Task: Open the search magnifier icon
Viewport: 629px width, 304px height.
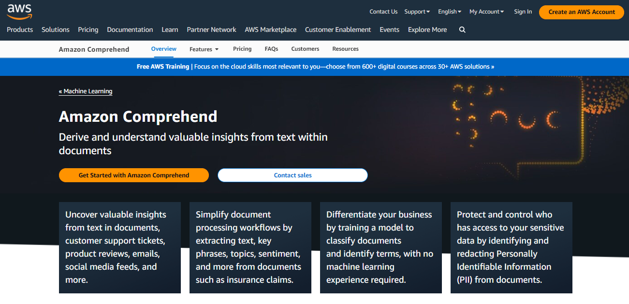Action: (462, 29)
